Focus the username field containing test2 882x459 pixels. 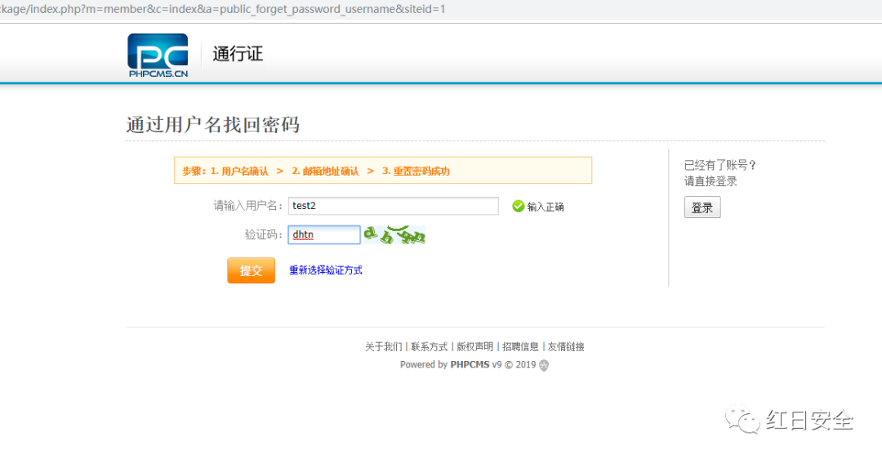[x=393, y=206]
